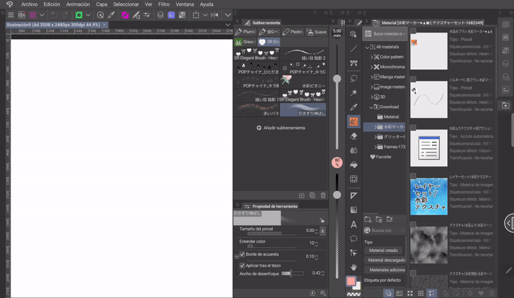
Task: Check the box above the cloudy texture material
Action: point(413,224)
